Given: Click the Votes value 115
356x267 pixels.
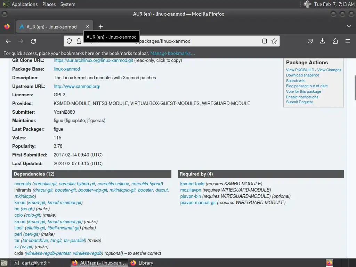Looking at the screenshot, I should [x=57, y=138].
